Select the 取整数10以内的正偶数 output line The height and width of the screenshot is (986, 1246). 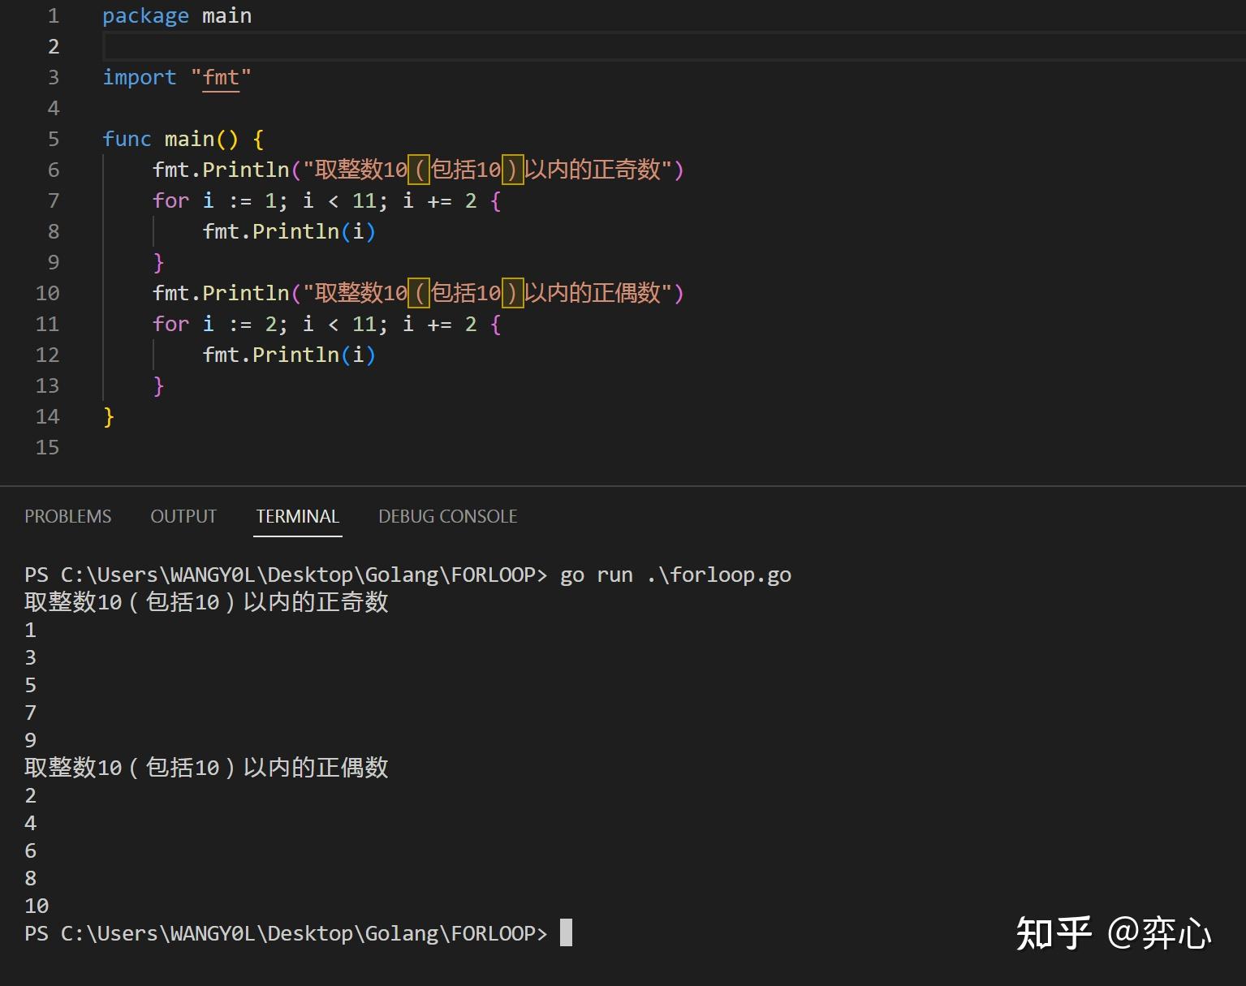click(x=205, y=767)
